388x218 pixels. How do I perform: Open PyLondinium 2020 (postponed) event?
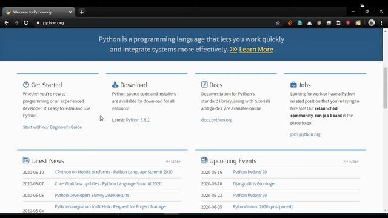263,206
